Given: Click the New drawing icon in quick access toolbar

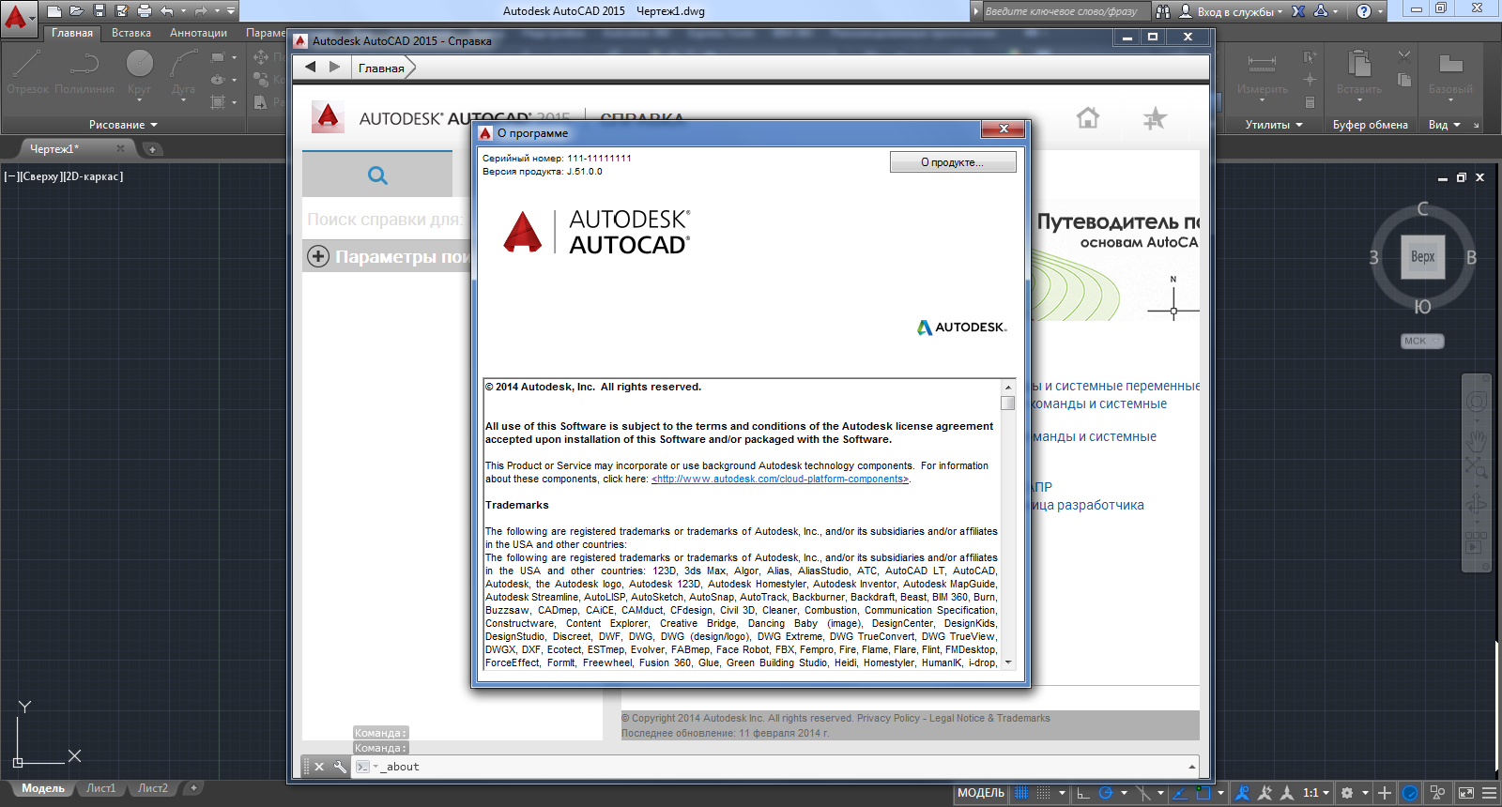Looking at the screenshot, I should [x=54, y=11].
